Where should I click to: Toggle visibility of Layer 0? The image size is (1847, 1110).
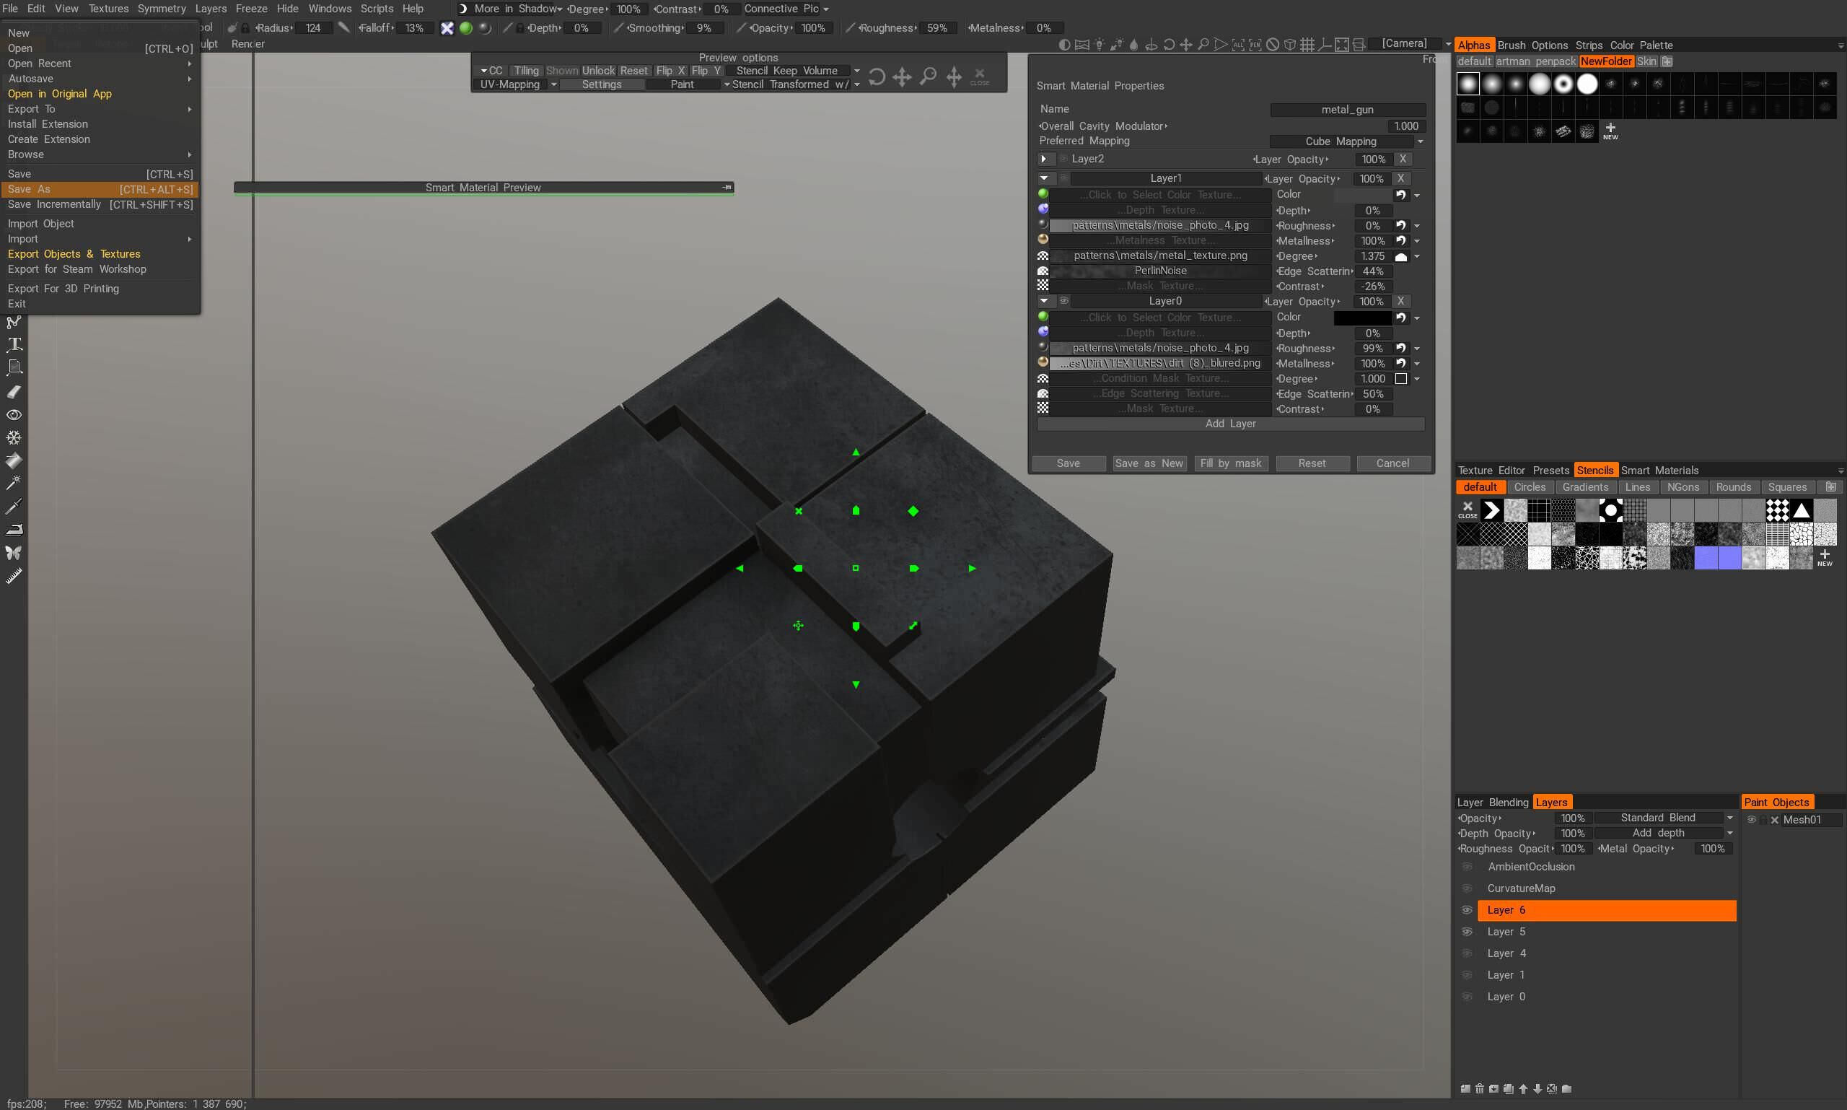tap(1467, 997)
